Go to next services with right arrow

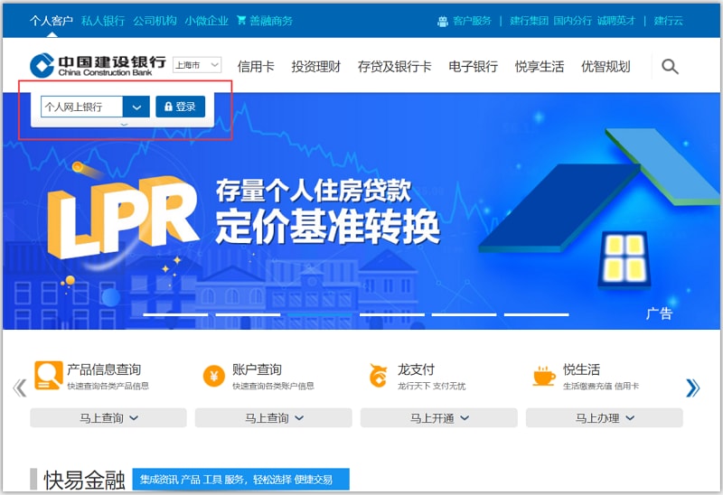tap(692, 388)
